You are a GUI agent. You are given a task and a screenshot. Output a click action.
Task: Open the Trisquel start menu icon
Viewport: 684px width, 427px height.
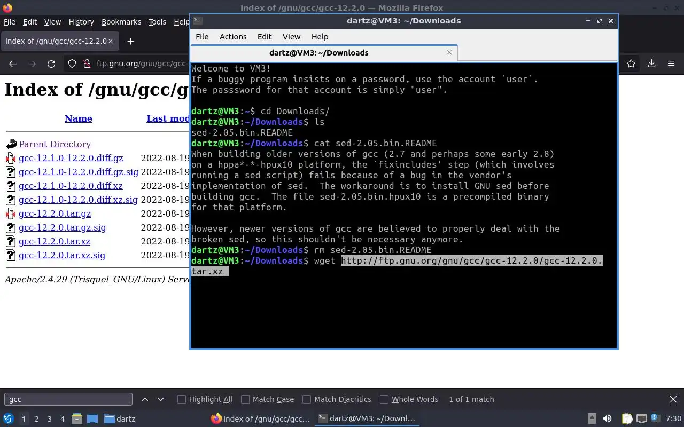(x=9, y=419)
